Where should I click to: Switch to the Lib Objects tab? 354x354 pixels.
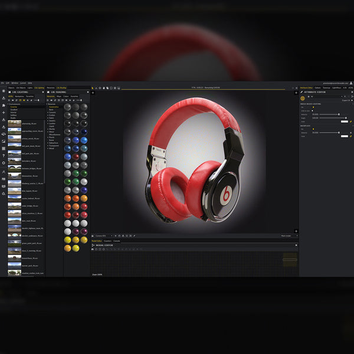[x=21, y=87]
